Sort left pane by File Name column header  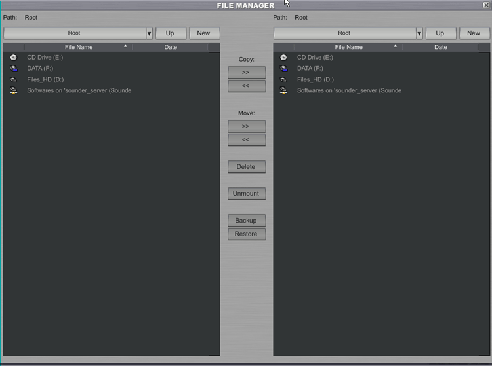point(79,47)
